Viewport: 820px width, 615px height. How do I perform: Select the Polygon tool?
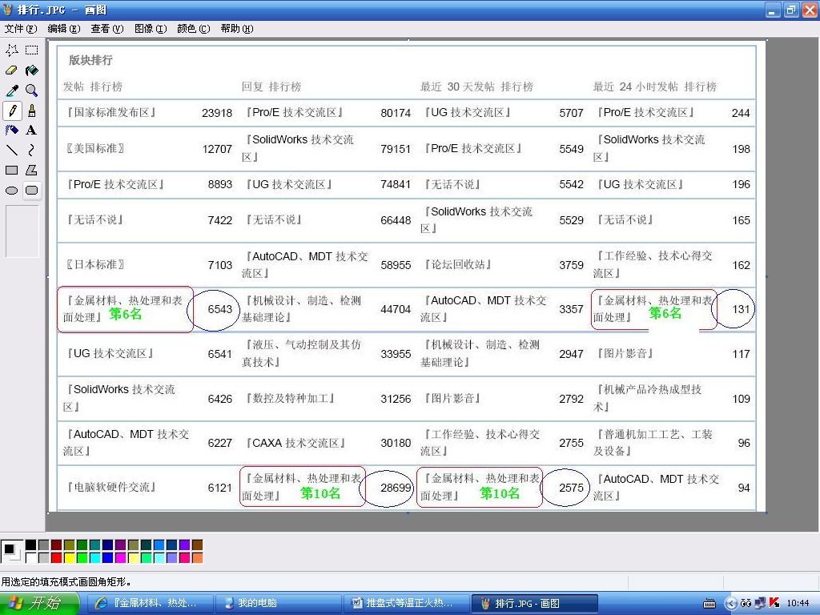(32, 170)
